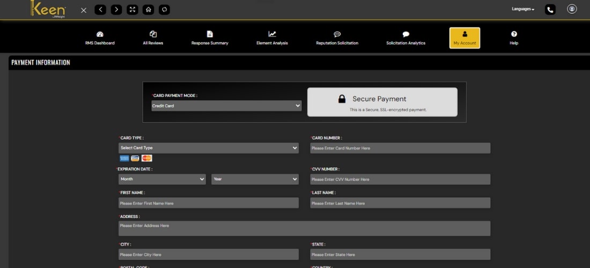
Task: Switch to the All Reviews tab
Action: (153, 38)
